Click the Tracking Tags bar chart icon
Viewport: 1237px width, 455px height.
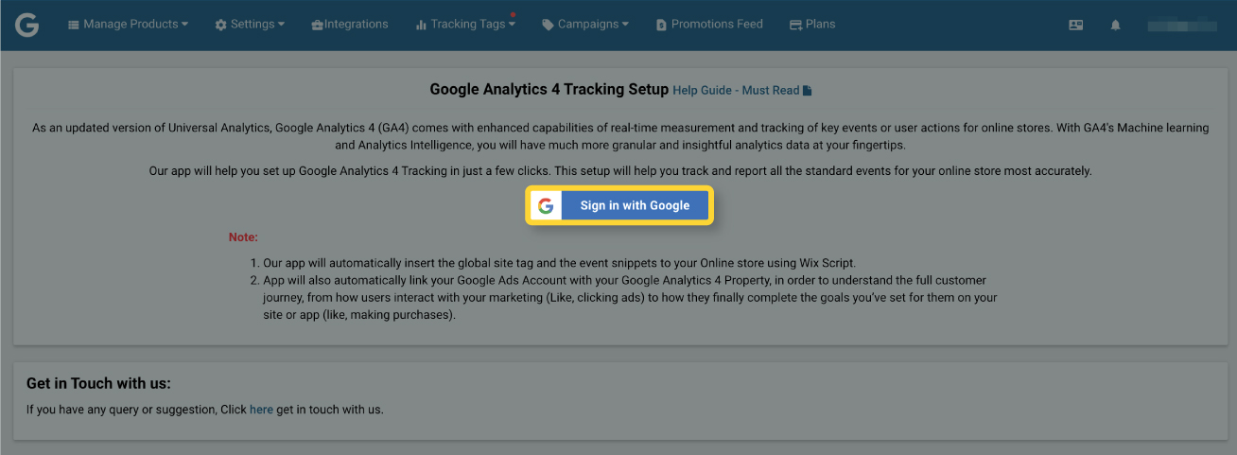pyautogui.click(x=421, y=25)
